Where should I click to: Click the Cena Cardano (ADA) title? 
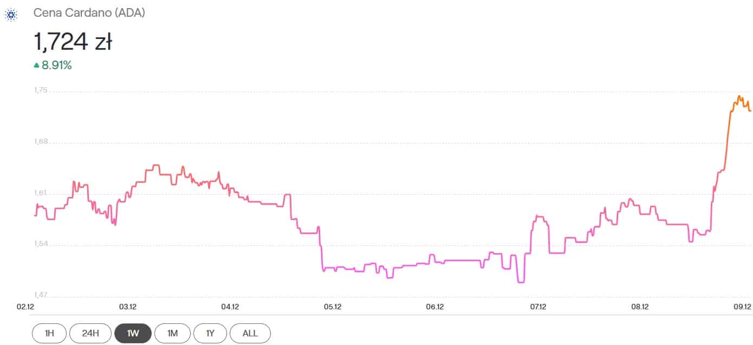click(x=89, y=14)
